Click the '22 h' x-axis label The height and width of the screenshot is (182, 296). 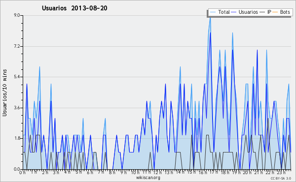270,172
